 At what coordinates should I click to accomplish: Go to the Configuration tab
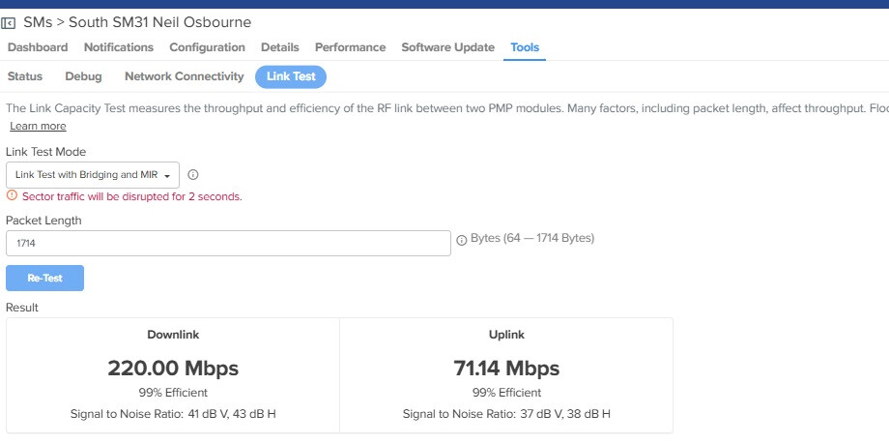point(207,47)
